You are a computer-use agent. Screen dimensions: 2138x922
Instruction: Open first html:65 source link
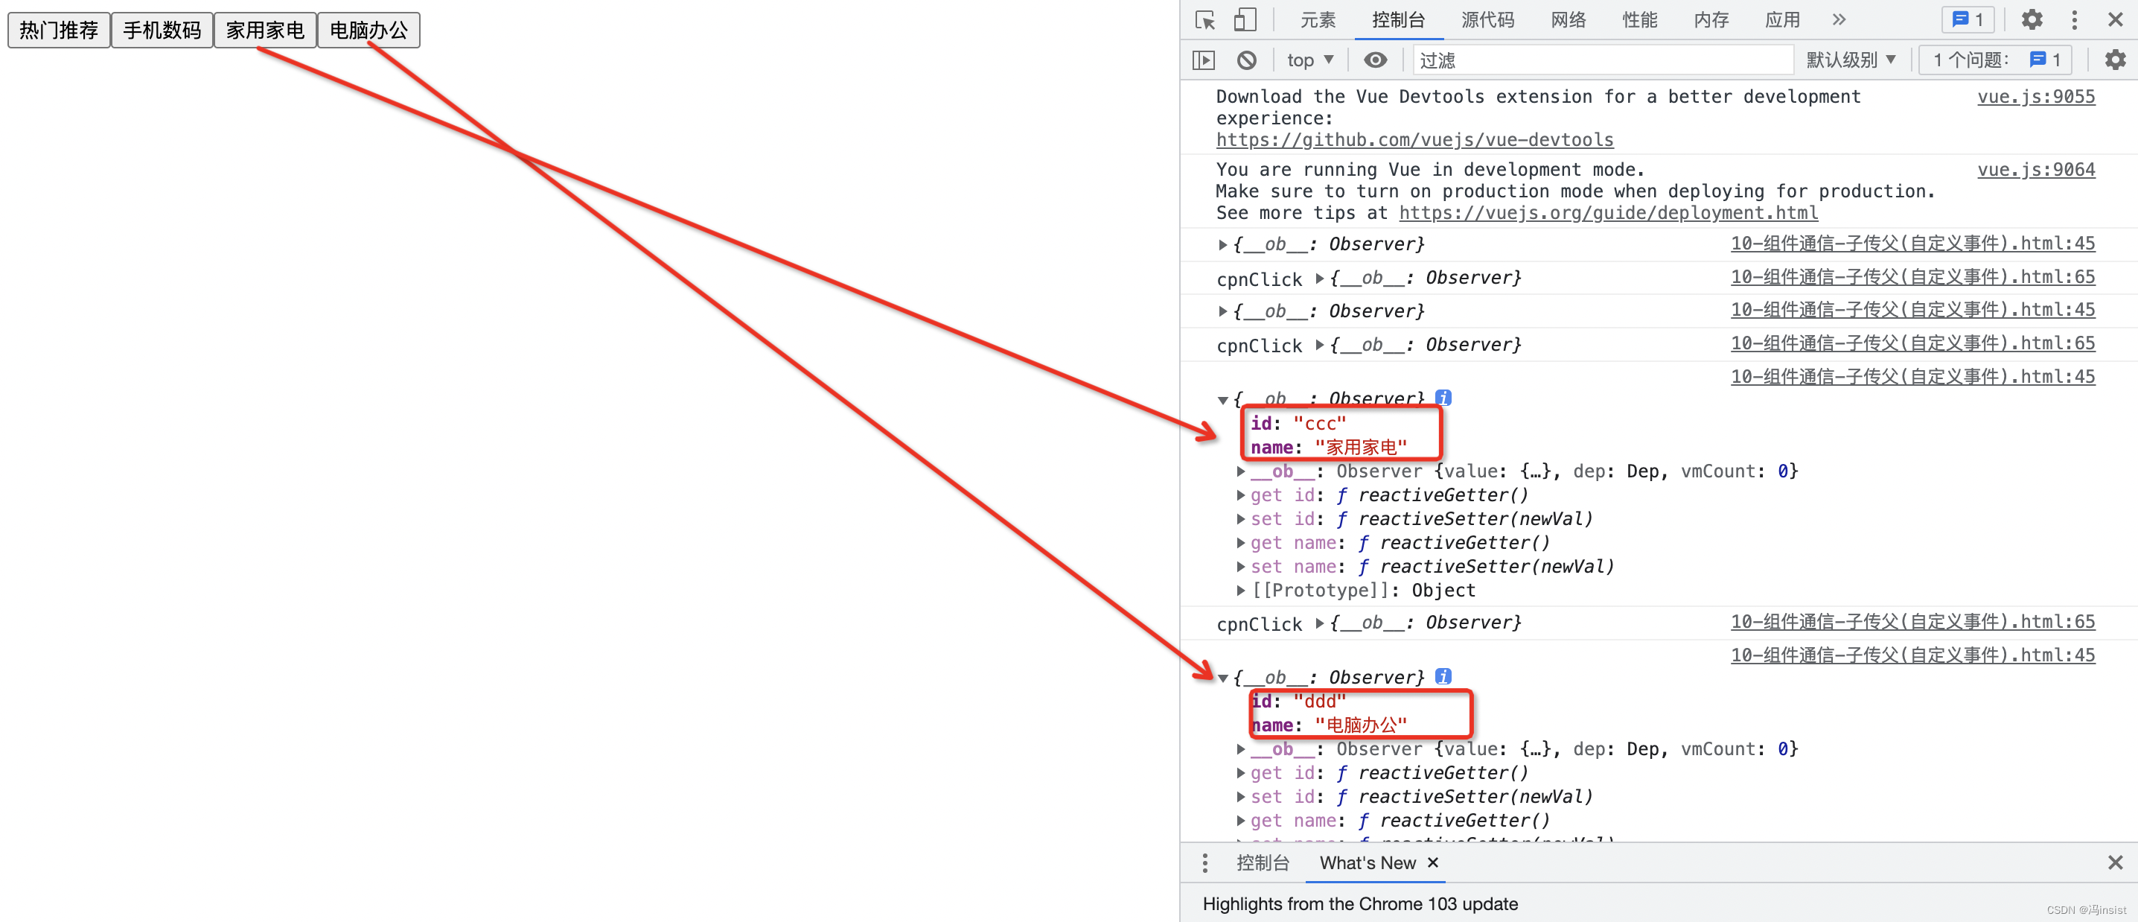click(x=1913, y=276)
